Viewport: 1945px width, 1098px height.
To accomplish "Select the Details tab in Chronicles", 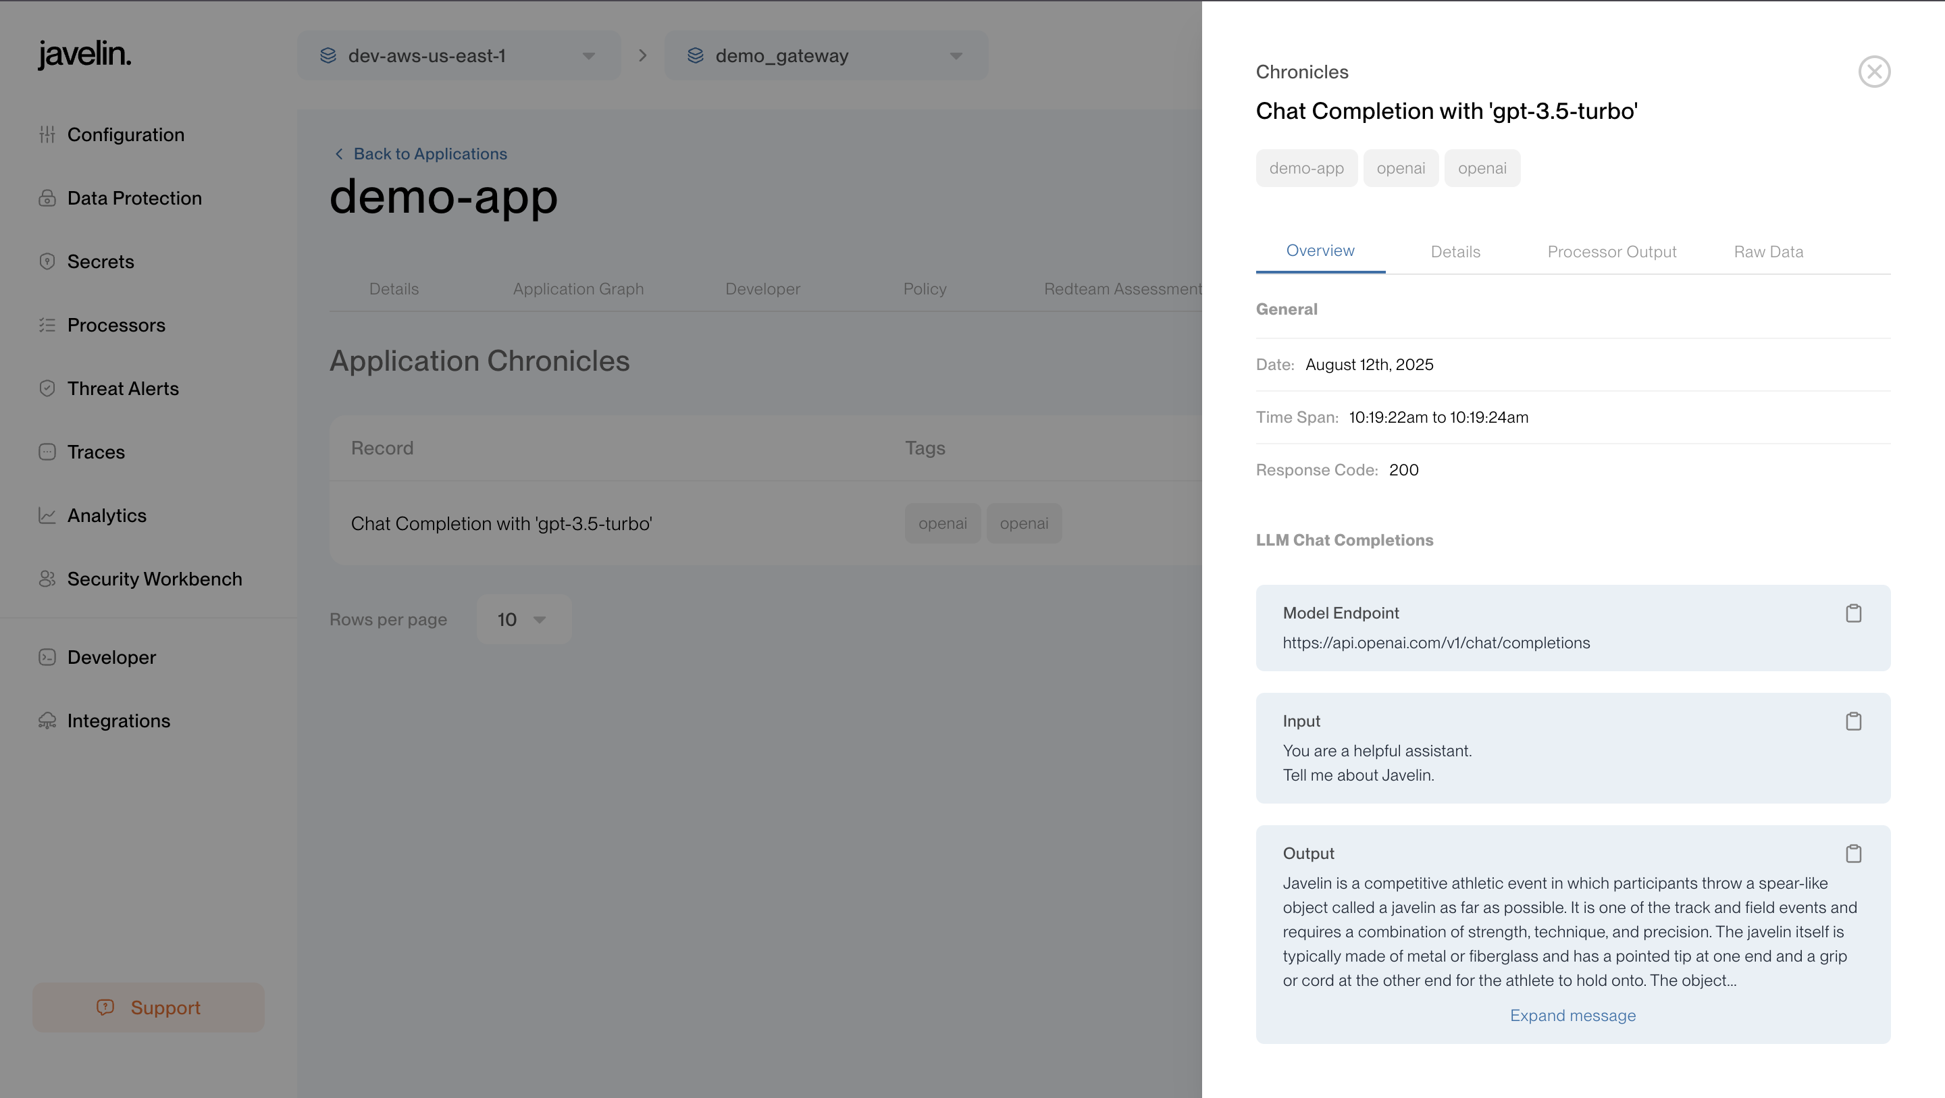I will (x=1455, y=251).
